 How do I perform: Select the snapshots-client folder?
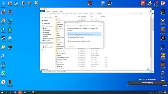coord(61,50)
